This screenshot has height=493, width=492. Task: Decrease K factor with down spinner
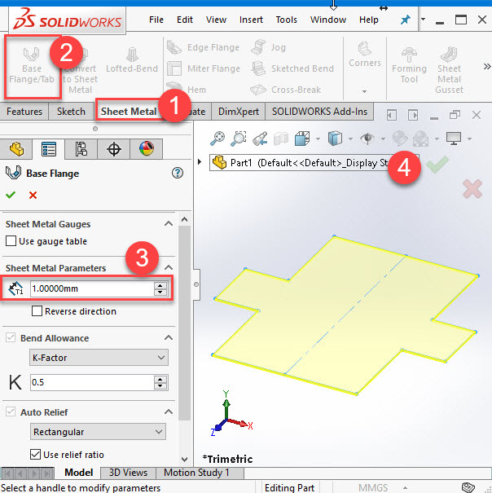tap(160, 386)
